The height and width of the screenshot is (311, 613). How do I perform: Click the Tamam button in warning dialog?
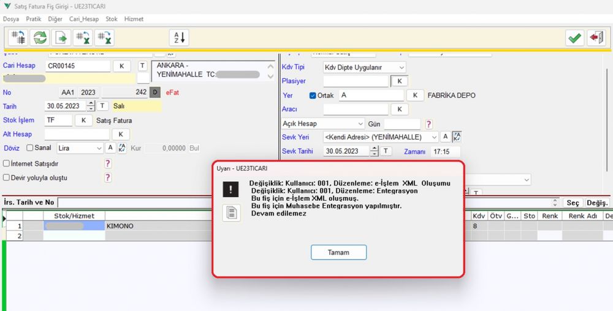[x=338, y=252]
